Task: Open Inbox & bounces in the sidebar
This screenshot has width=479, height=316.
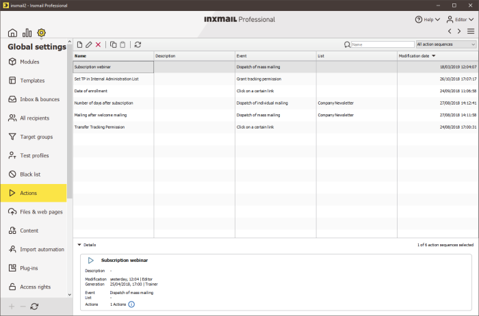Action: tap(34, 99)
